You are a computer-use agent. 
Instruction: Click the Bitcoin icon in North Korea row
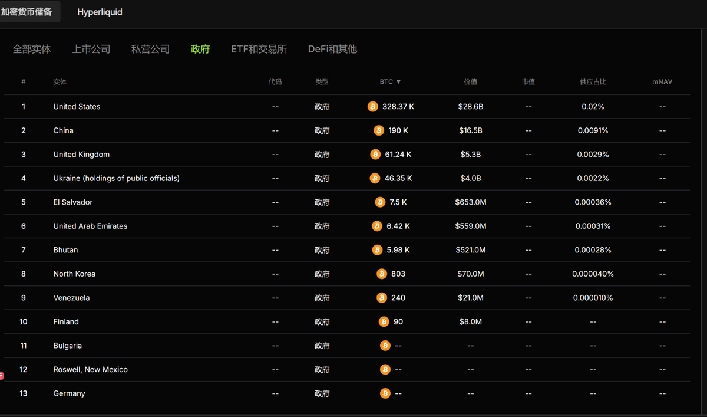382,274
